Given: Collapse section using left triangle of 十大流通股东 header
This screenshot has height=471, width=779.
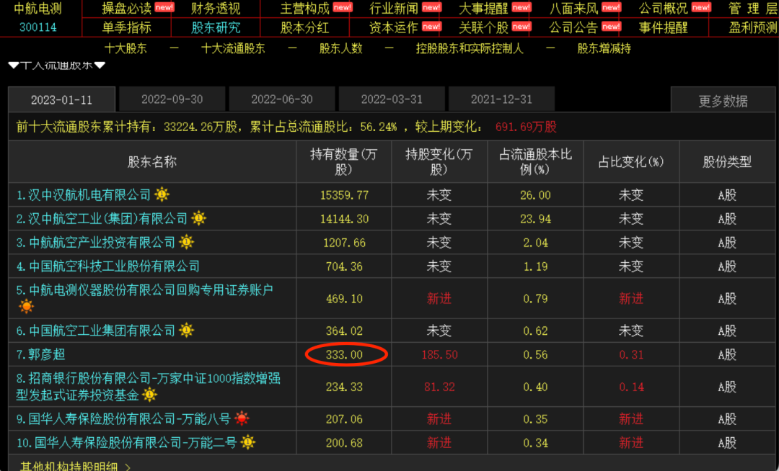Looking at the screenshot, I should (14, 66).
